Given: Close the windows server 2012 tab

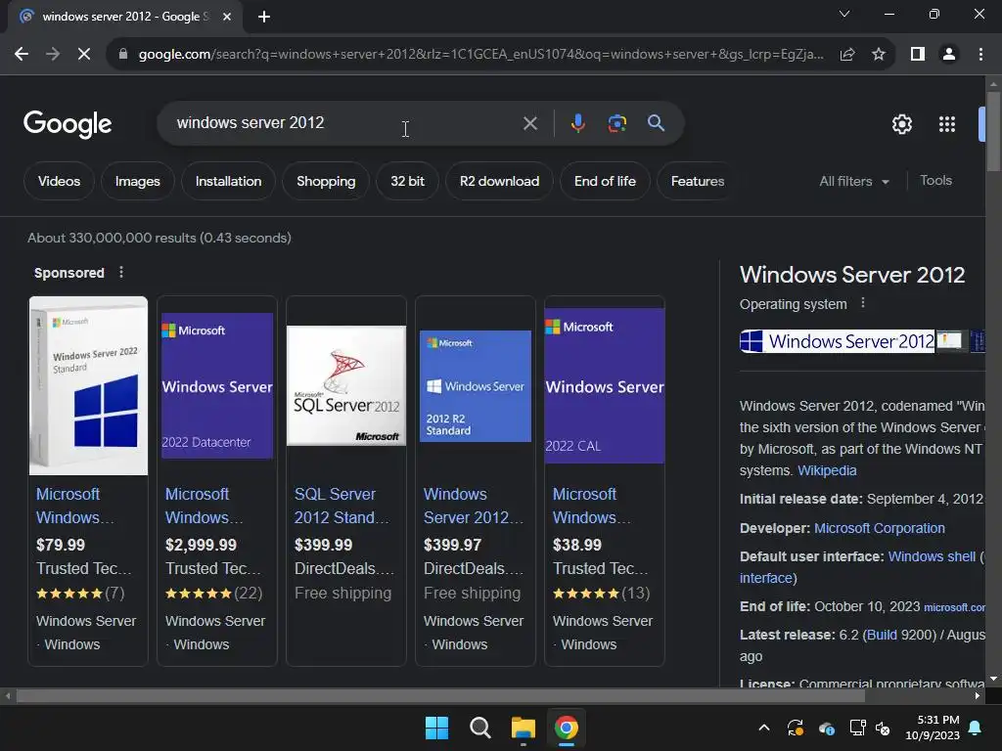Looking at the screenshot, I should click(227, 17).
